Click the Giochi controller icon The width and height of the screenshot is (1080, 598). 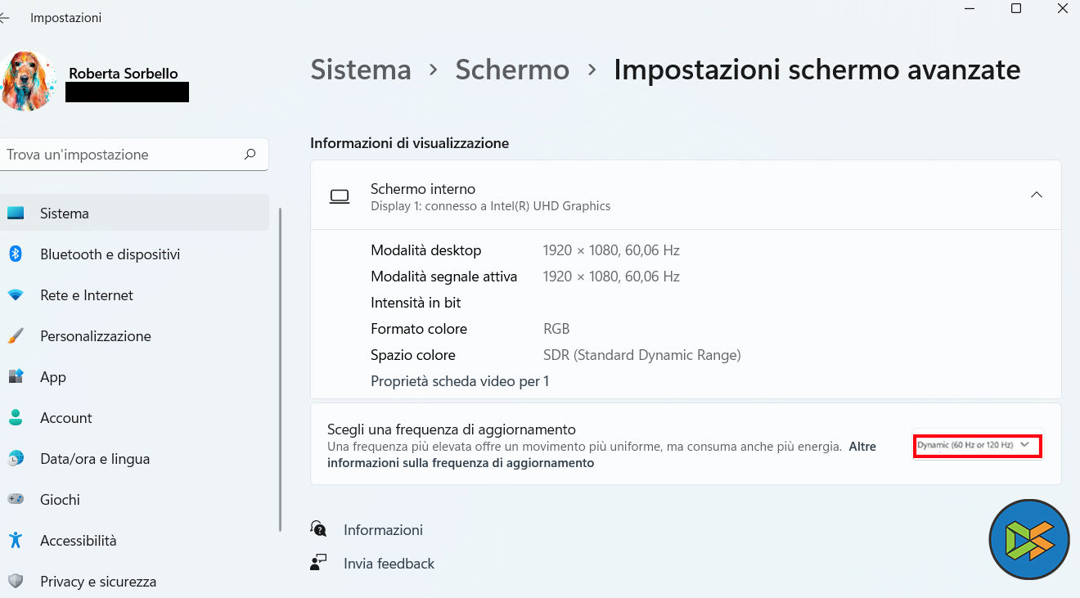[x=16, y=500]
